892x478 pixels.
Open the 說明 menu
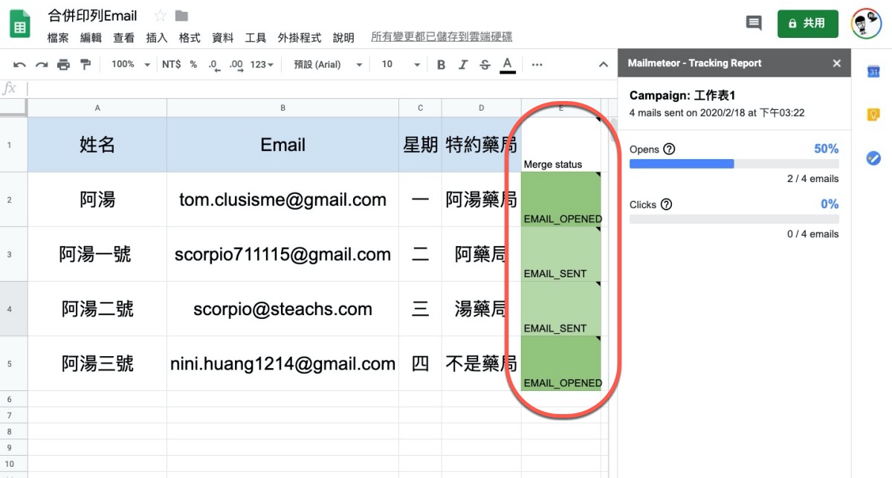click(343, 38)
